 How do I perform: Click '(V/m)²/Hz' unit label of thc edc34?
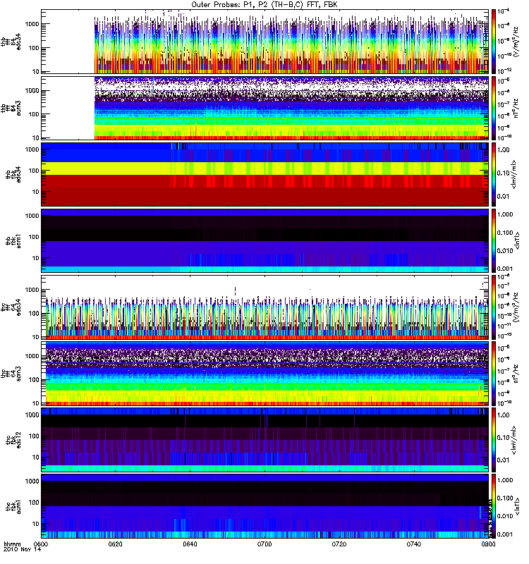click(516, 307)
